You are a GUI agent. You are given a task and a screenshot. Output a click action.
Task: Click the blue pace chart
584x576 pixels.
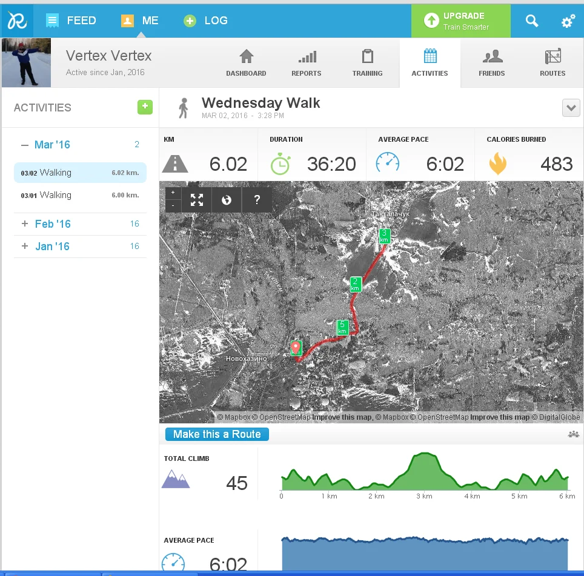click(x=425, y=554)
